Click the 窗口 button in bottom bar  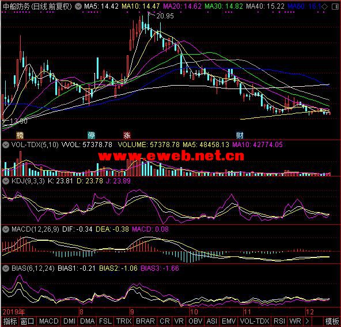[x=28, y=321]
